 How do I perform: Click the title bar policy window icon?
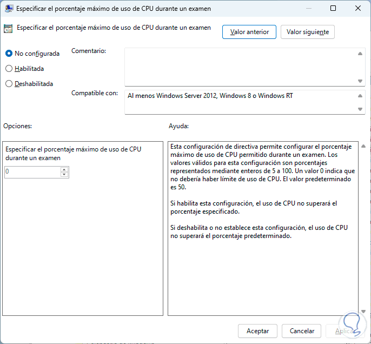point(9,9)
